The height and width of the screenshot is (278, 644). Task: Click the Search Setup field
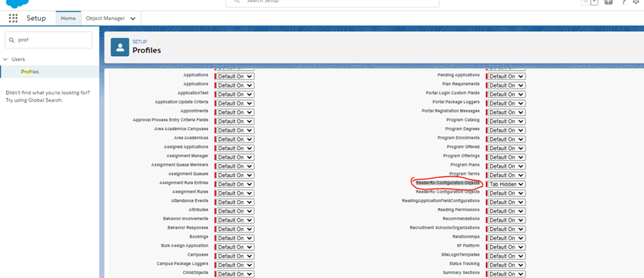coord(332,3)
